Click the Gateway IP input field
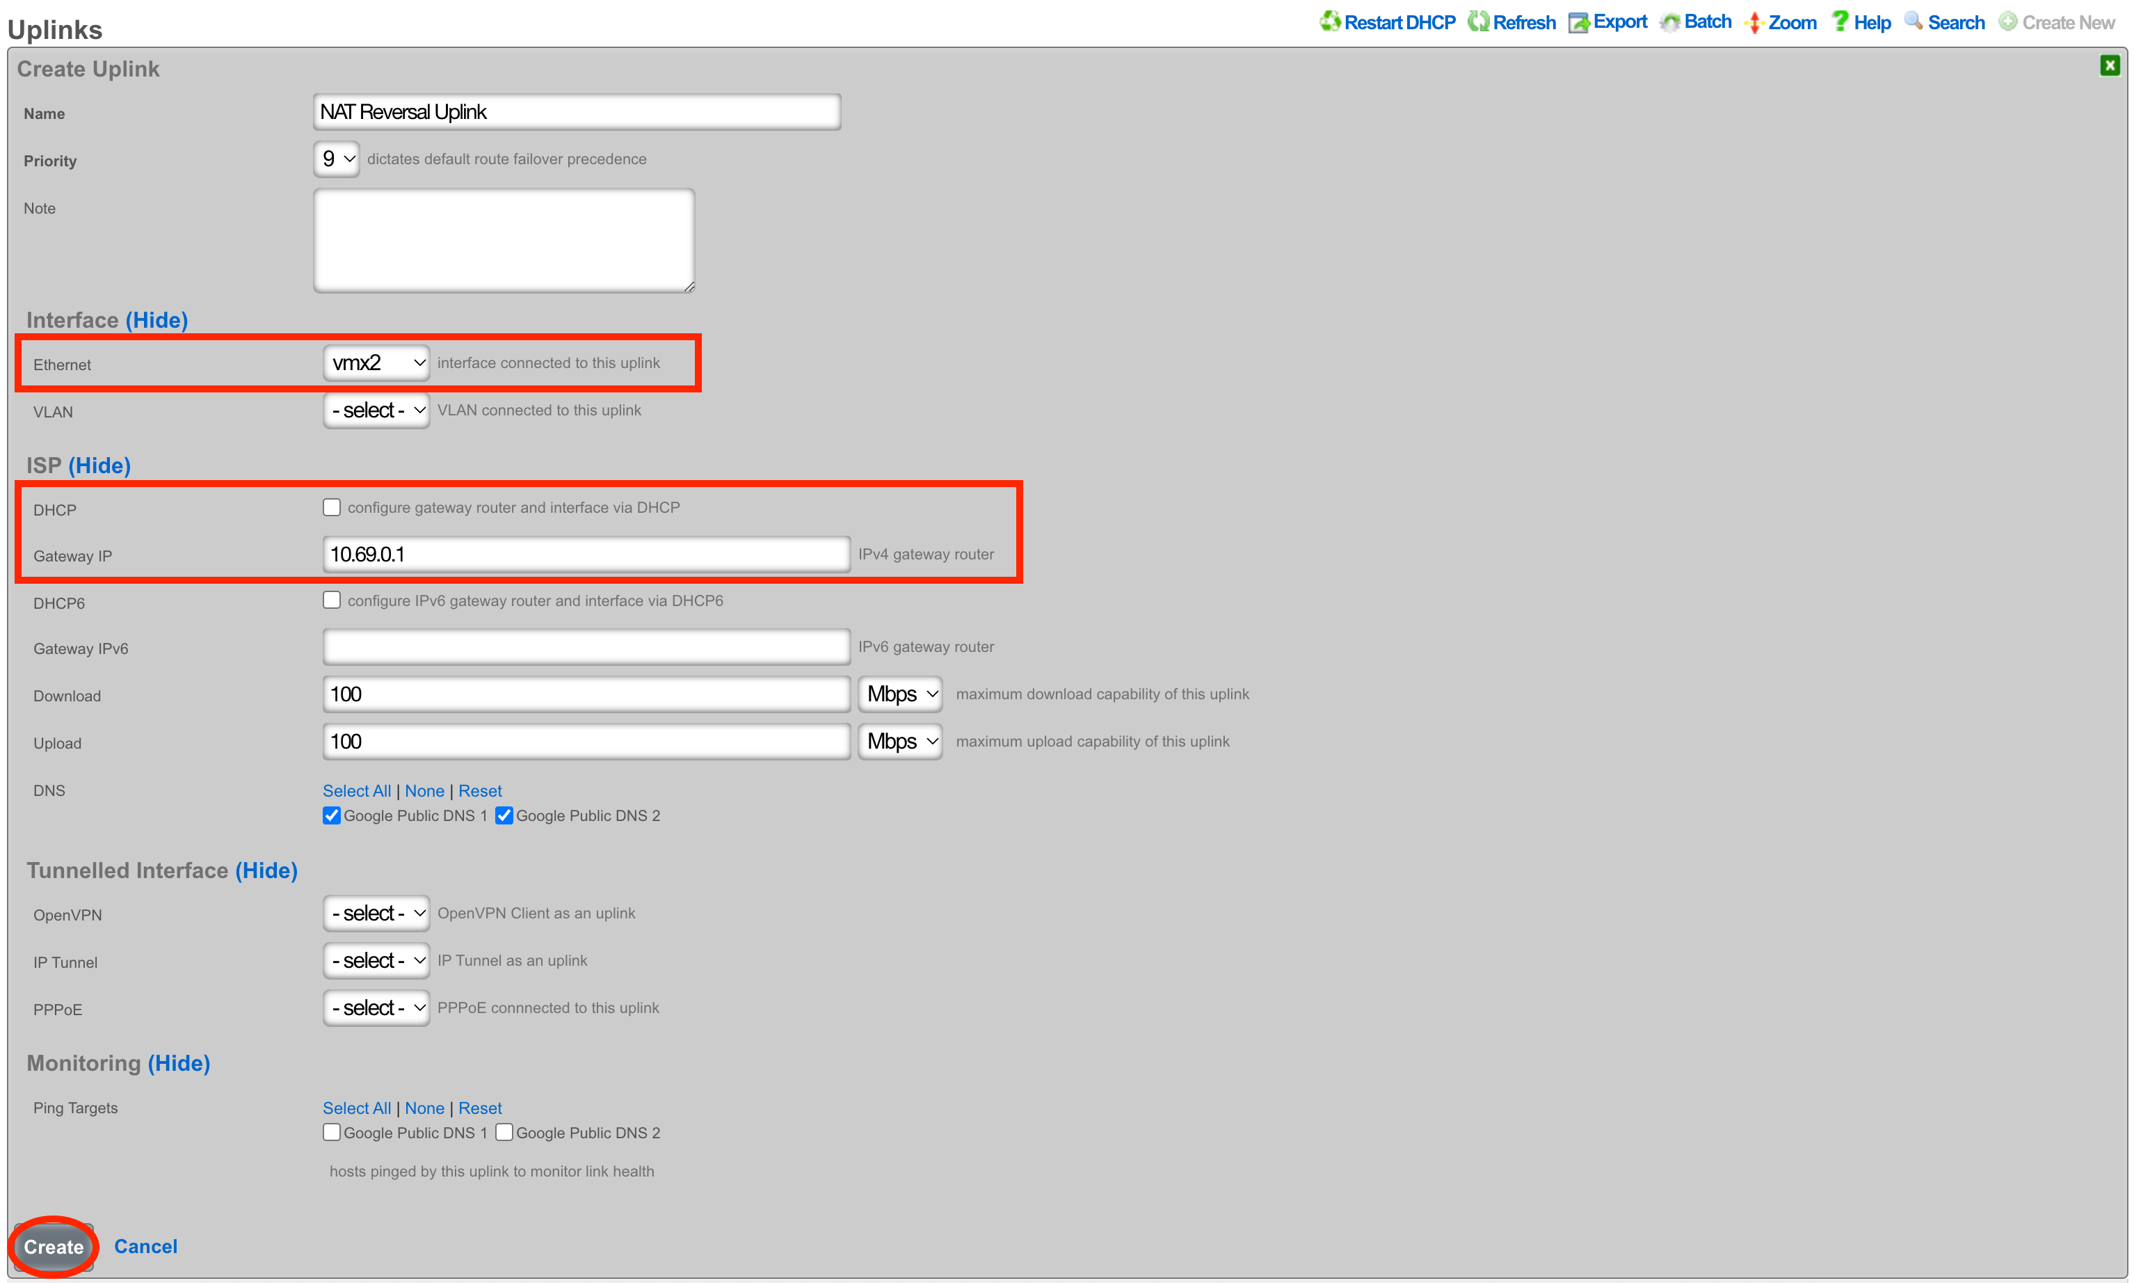This screenshot has height=1283, width=2134. pos(587,554)
